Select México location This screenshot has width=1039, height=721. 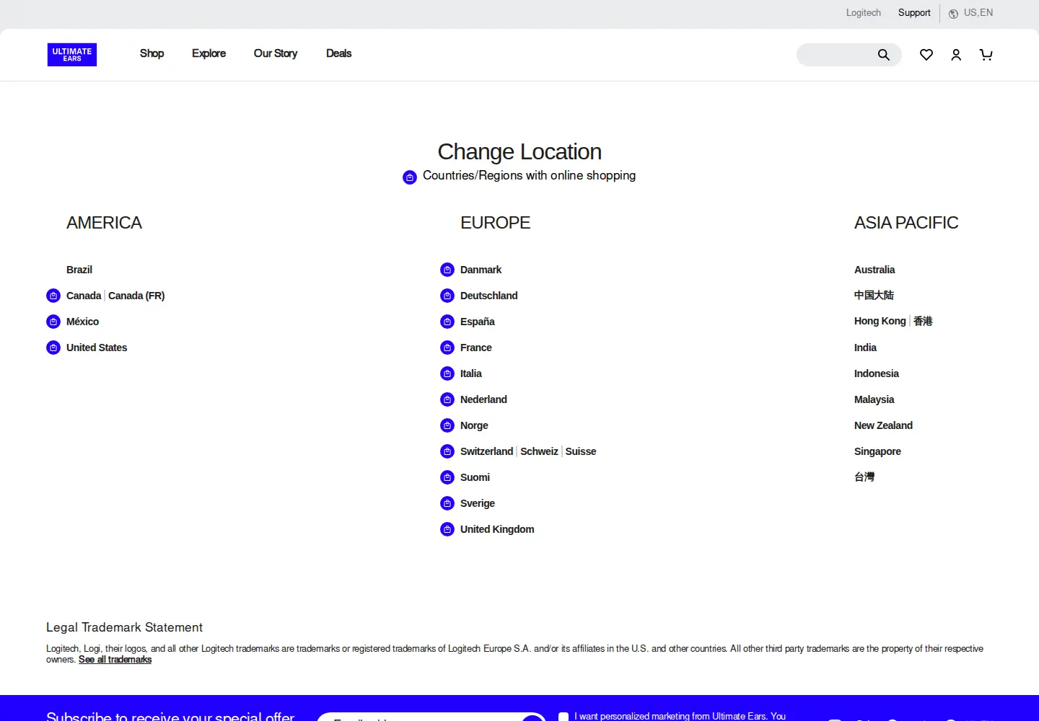point(82,322)
